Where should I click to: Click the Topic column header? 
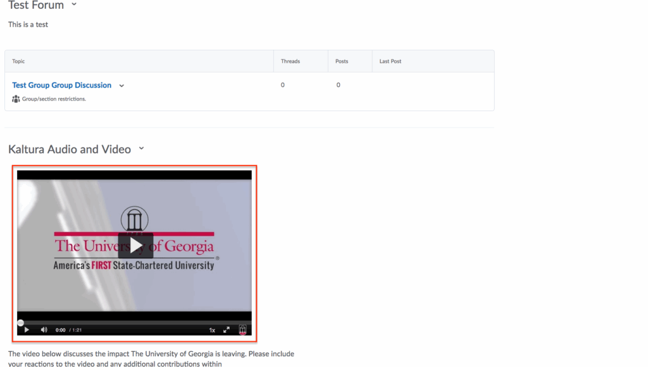point(18,61)
